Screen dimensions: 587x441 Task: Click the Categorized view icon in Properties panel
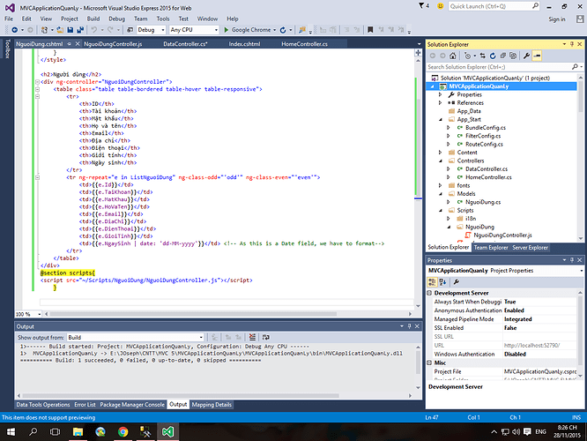pyautogui.click(x=433, y=281)
